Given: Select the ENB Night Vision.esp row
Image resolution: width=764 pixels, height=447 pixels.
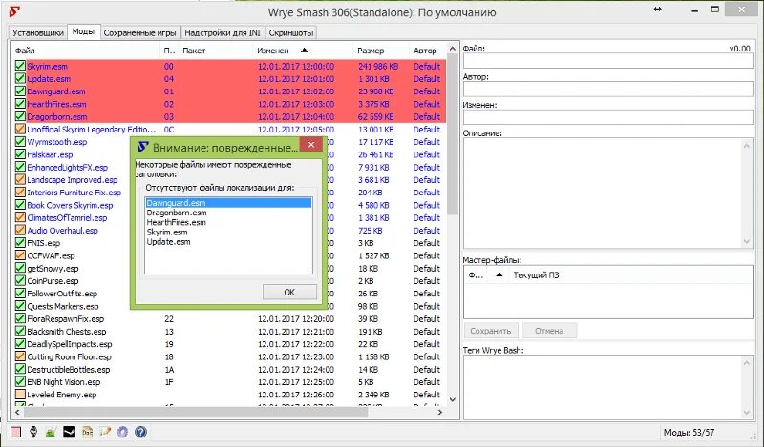Looking at the screenshot, I should tap(228, 382).
